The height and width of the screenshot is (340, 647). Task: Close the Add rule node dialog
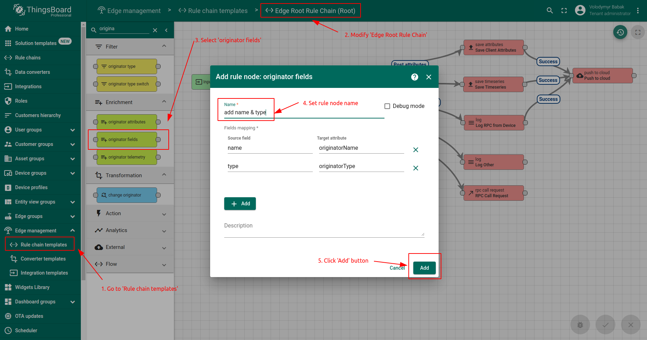tap(429, 77)
